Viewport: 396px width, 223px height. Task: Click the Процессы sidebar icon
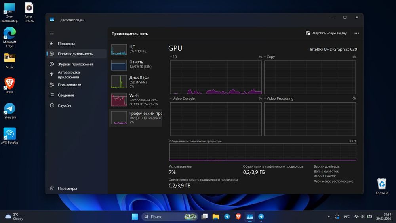tap(52, 44)
